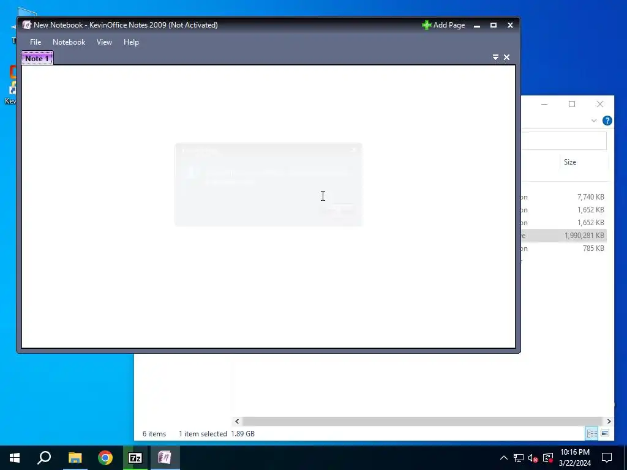Screen dimensions: 627x470
Task: Close the File Explorer window
Action: (600, 104)
